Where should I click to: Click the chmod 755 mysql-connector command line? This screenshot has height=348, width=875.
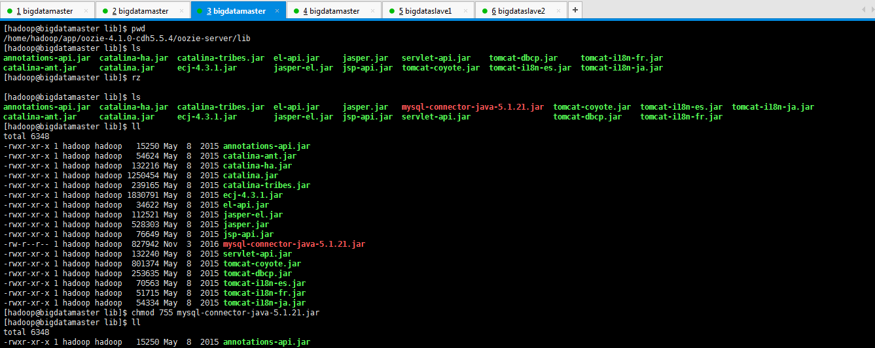(x=162, y=313)
